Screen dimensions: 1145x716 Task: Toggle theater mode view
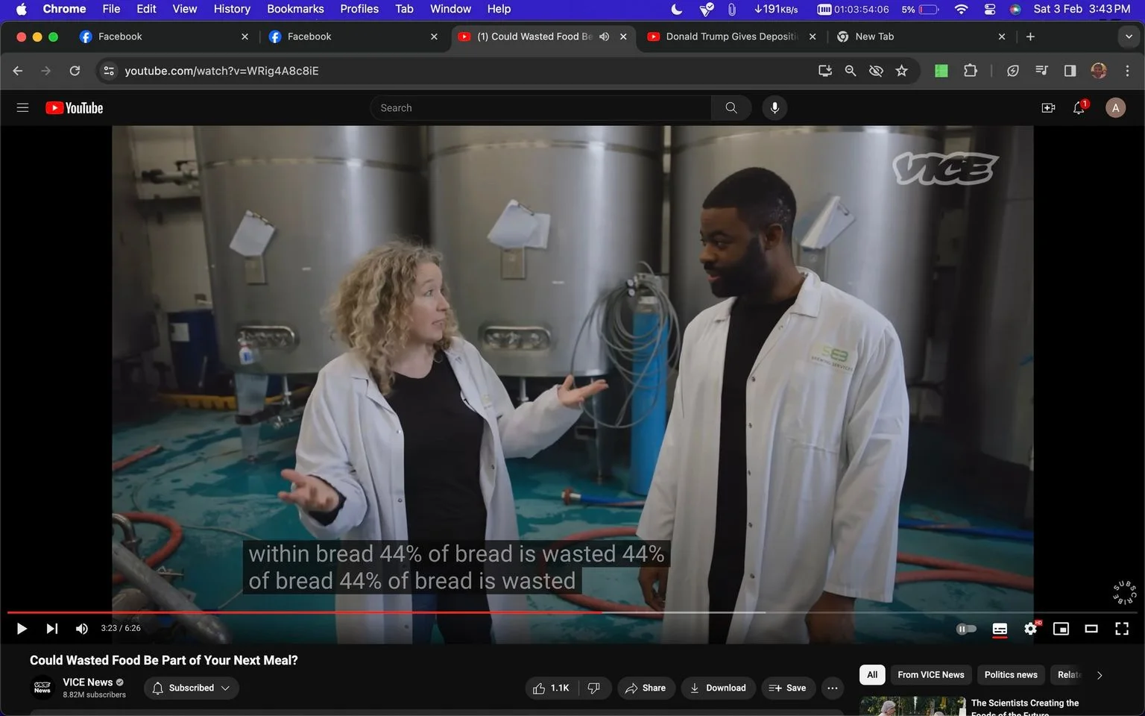pos(1091,629)
